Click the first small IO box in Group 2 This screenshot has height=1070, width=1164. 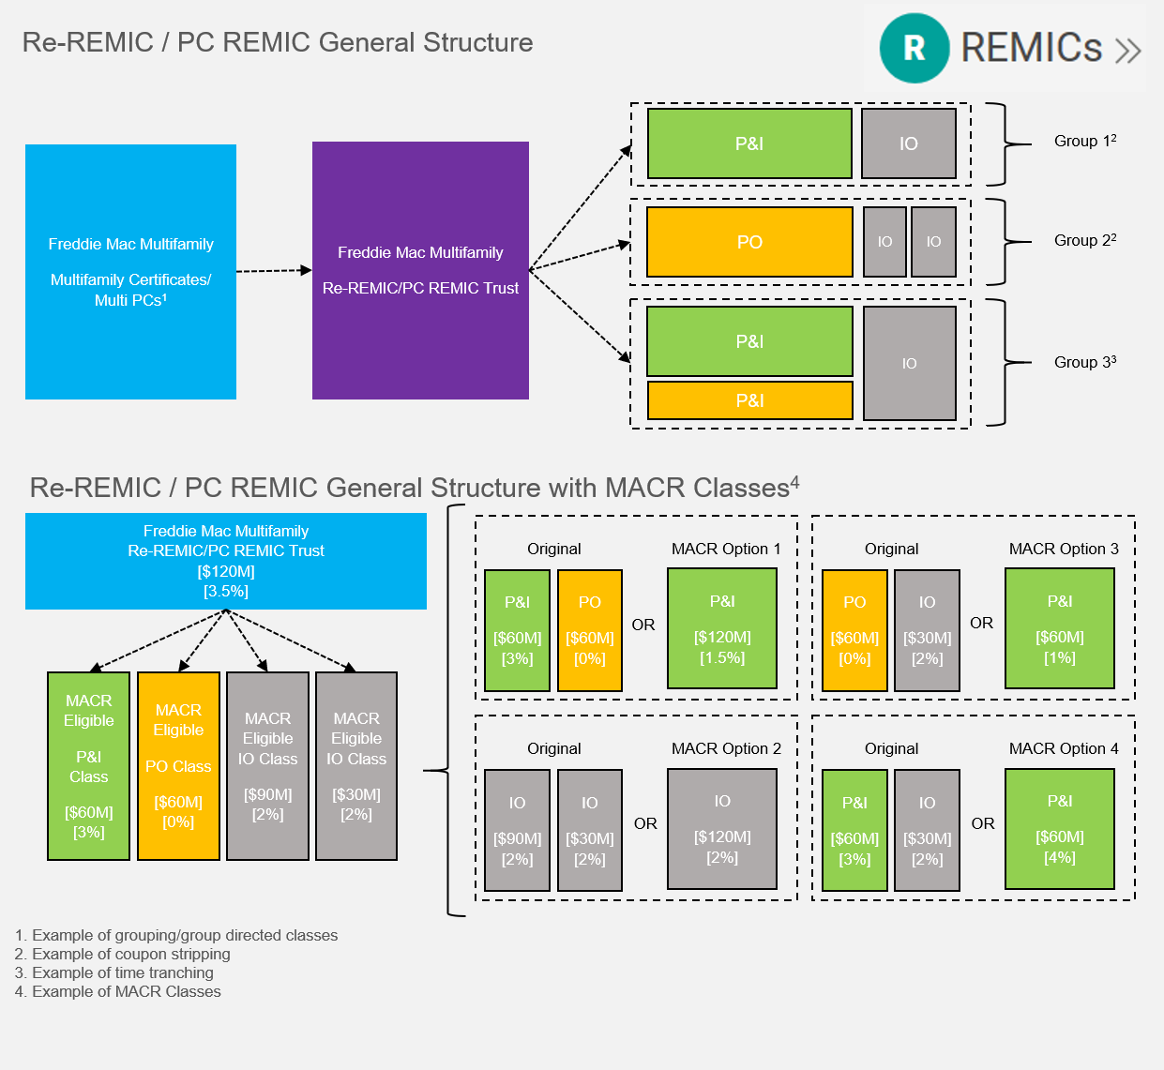(884, 242)
